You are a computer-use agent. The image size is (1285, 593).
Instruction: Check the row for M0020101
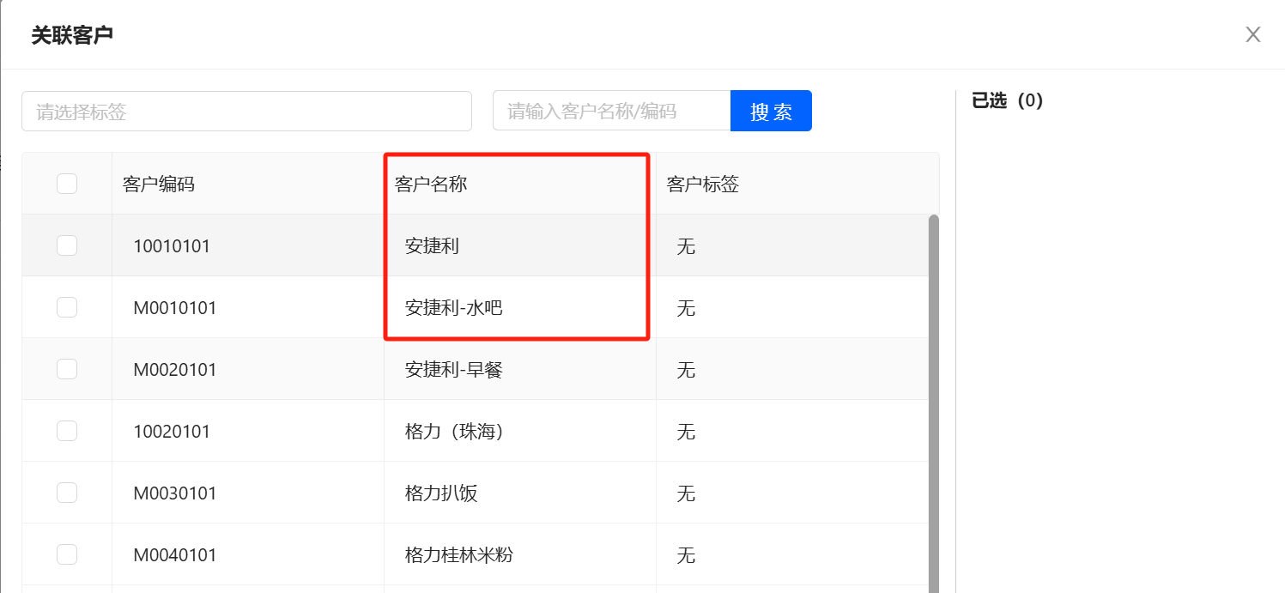(x=67, y=369)
